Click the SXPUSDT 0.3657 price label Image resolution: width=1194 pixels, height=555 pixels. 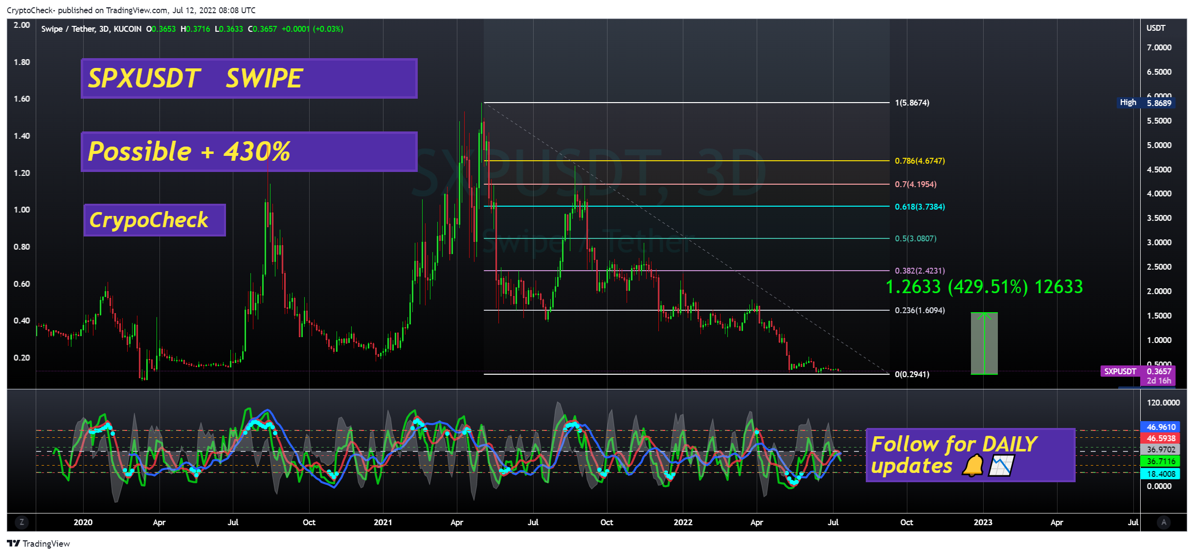1138,371
